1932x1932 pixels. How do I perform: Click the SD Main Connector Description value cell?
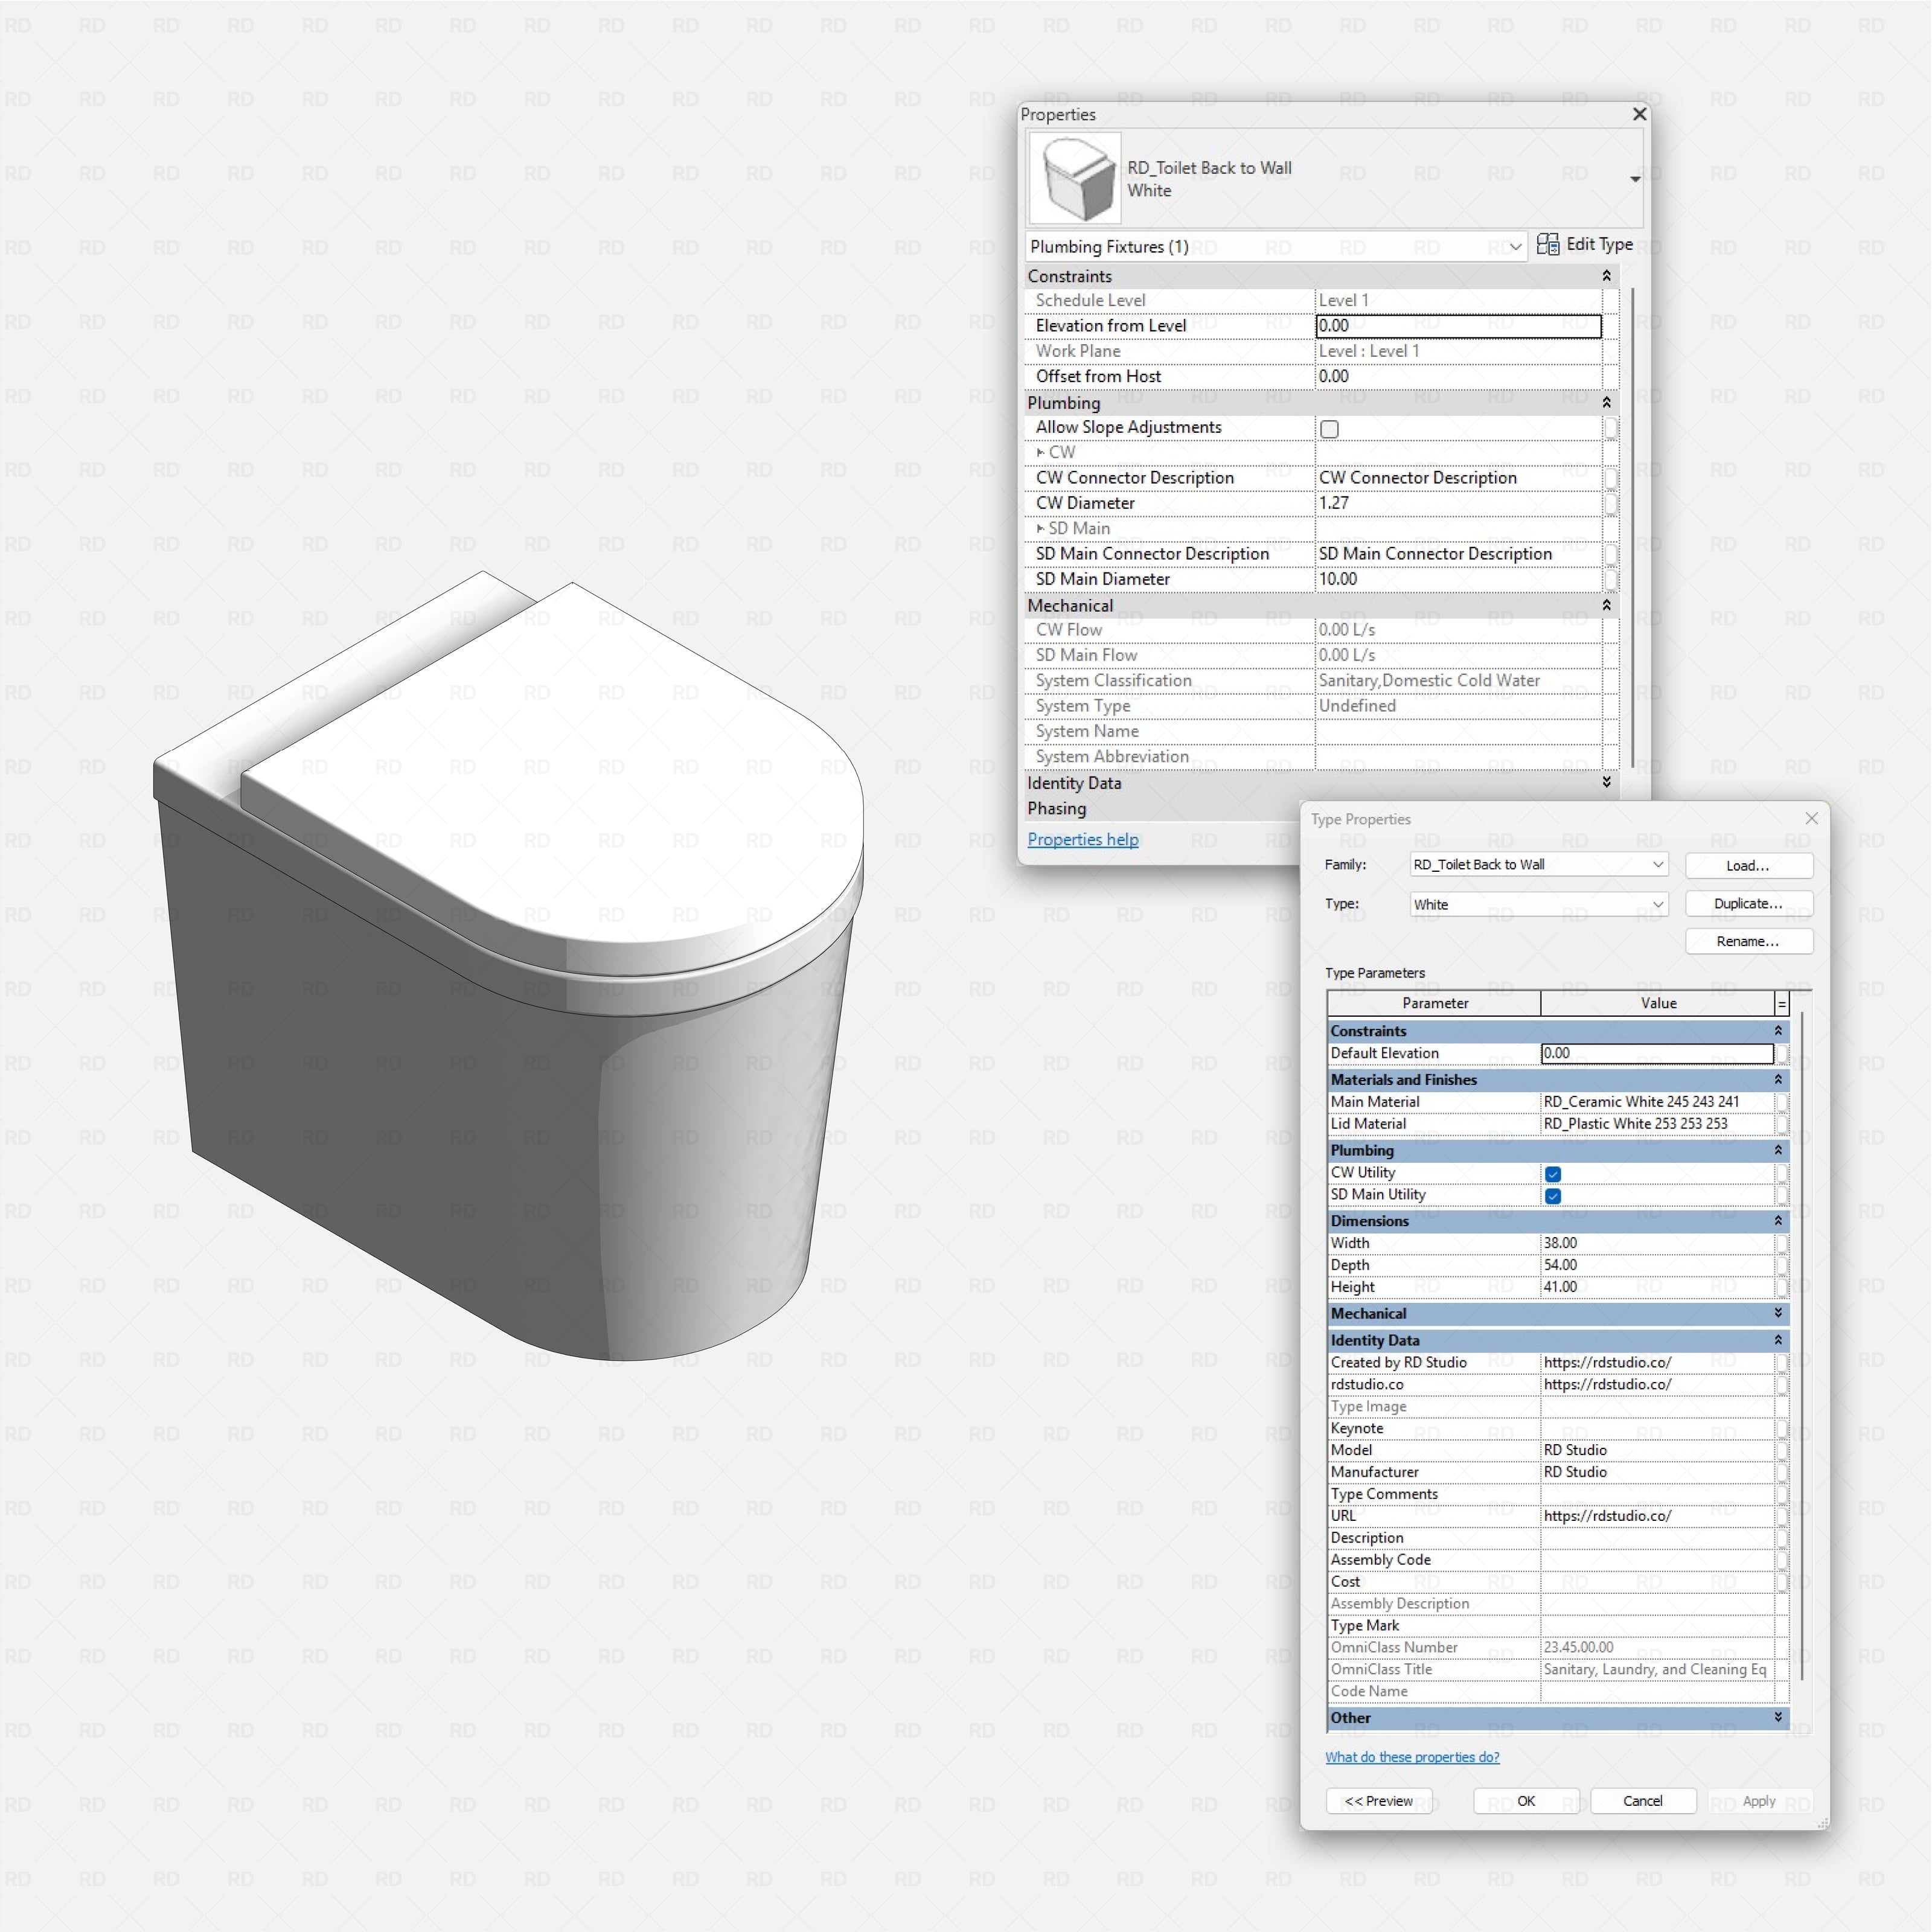1458,553
